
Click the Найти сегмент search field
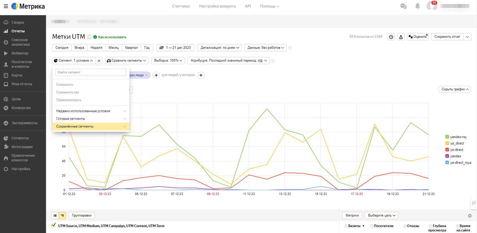[x=91, y=72]
